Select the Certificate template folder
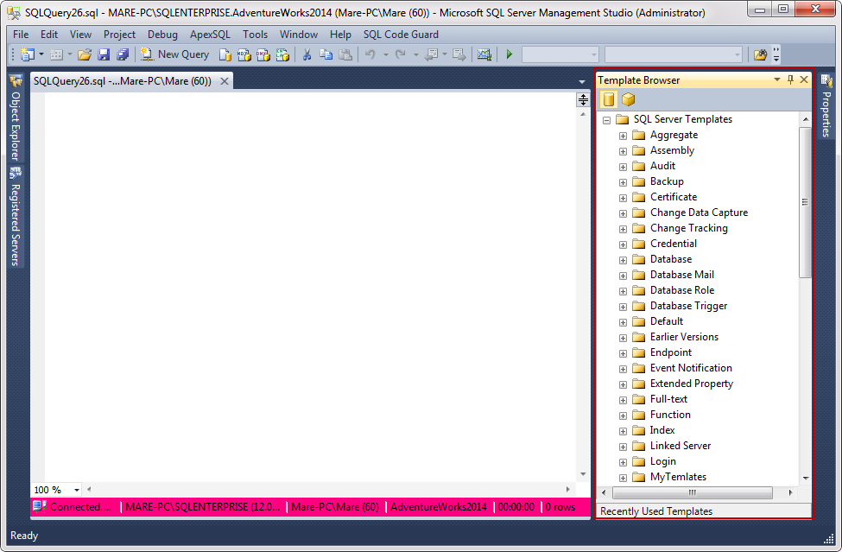The width and height of the screenshot is (842, 552). point(674,197)
